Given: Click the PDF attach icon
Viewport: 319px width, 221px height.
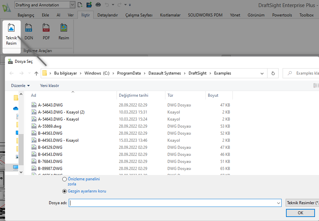Looking at the screenshot, I should click(46, 28).
